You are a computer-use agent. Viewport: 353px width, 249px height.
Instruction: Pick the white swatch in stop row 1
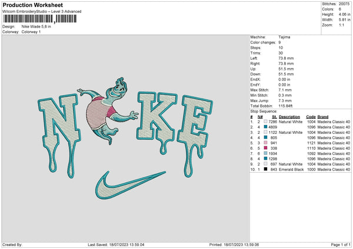click(x=266, y=122)
